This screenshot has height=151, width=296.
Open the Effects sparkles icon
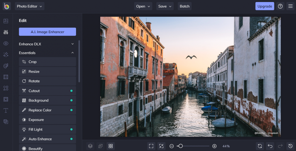[x=6, y=54]
